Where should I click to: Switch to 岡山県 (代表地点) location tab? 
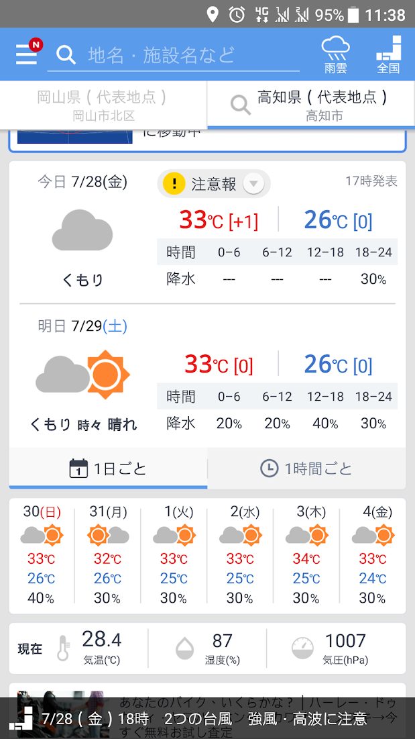pyautogui.click(x=103, y=105)
